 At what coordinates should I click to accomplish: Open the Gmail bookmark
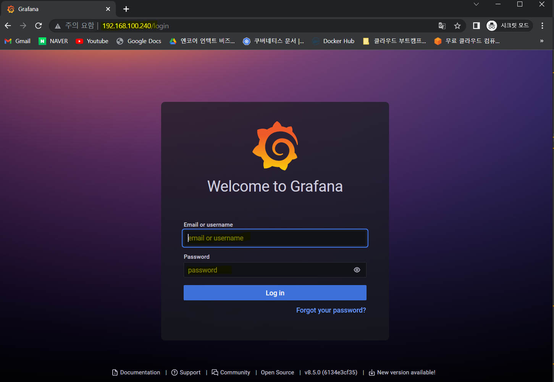pyautogui.click(x=18, y=41)
